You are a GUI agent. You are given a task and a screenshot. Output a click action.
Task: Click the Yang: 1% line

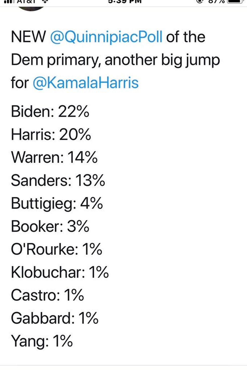tap(42, 341)
